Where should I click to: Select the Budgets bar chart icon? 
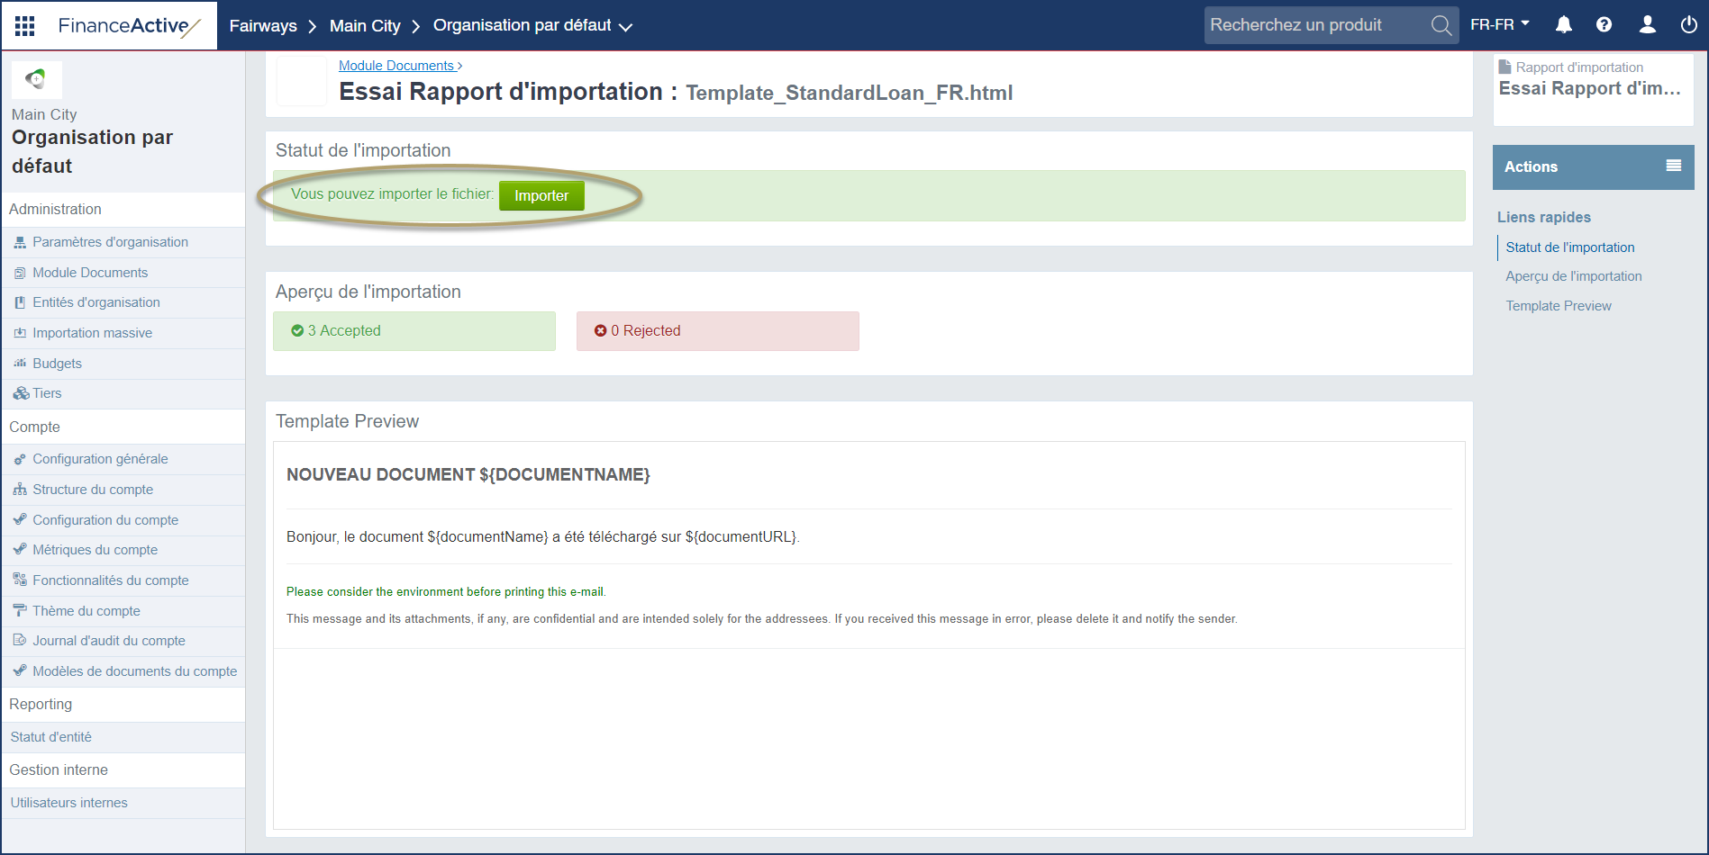[20, 363]
